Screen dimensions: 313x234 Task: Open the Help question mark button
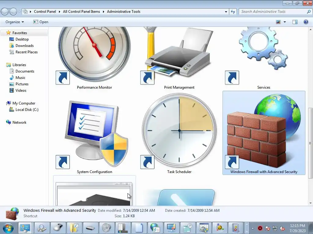click(306, 22)
